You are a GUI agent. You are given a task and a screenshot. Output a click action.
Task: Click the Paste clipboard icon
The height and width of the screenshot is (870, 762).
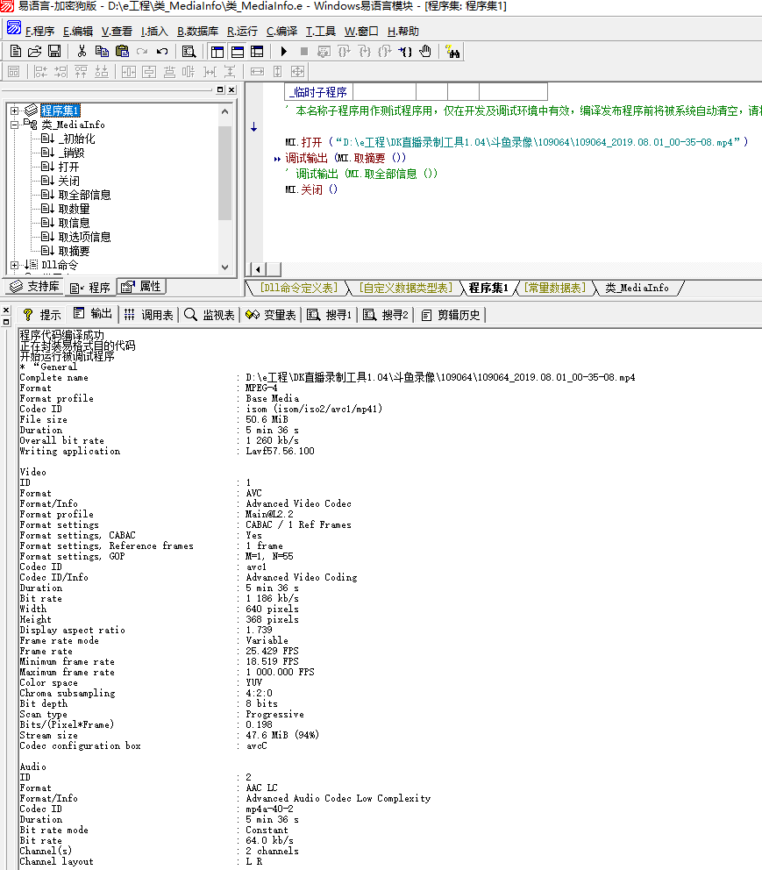[122, 52]
